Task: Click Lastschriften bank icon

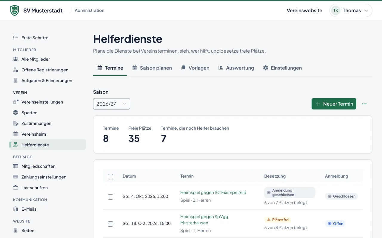Action: click(16, 188)
